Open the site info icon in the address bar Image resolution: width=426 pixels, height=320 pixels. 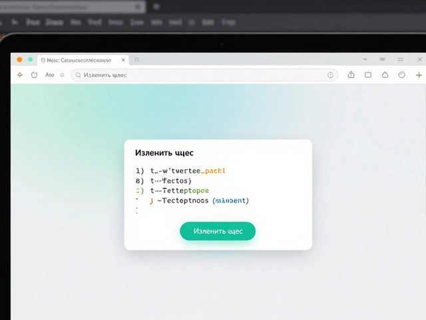[x=330, y=75]
